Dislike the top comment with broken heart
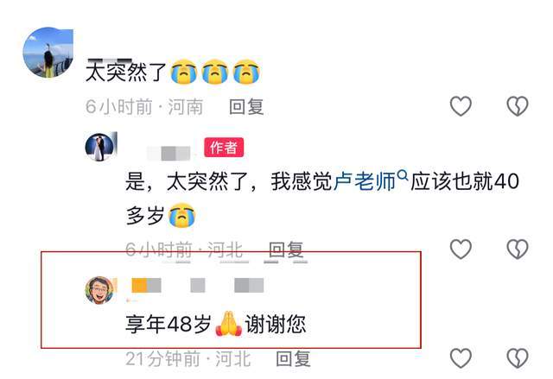 tap(518, 106)
